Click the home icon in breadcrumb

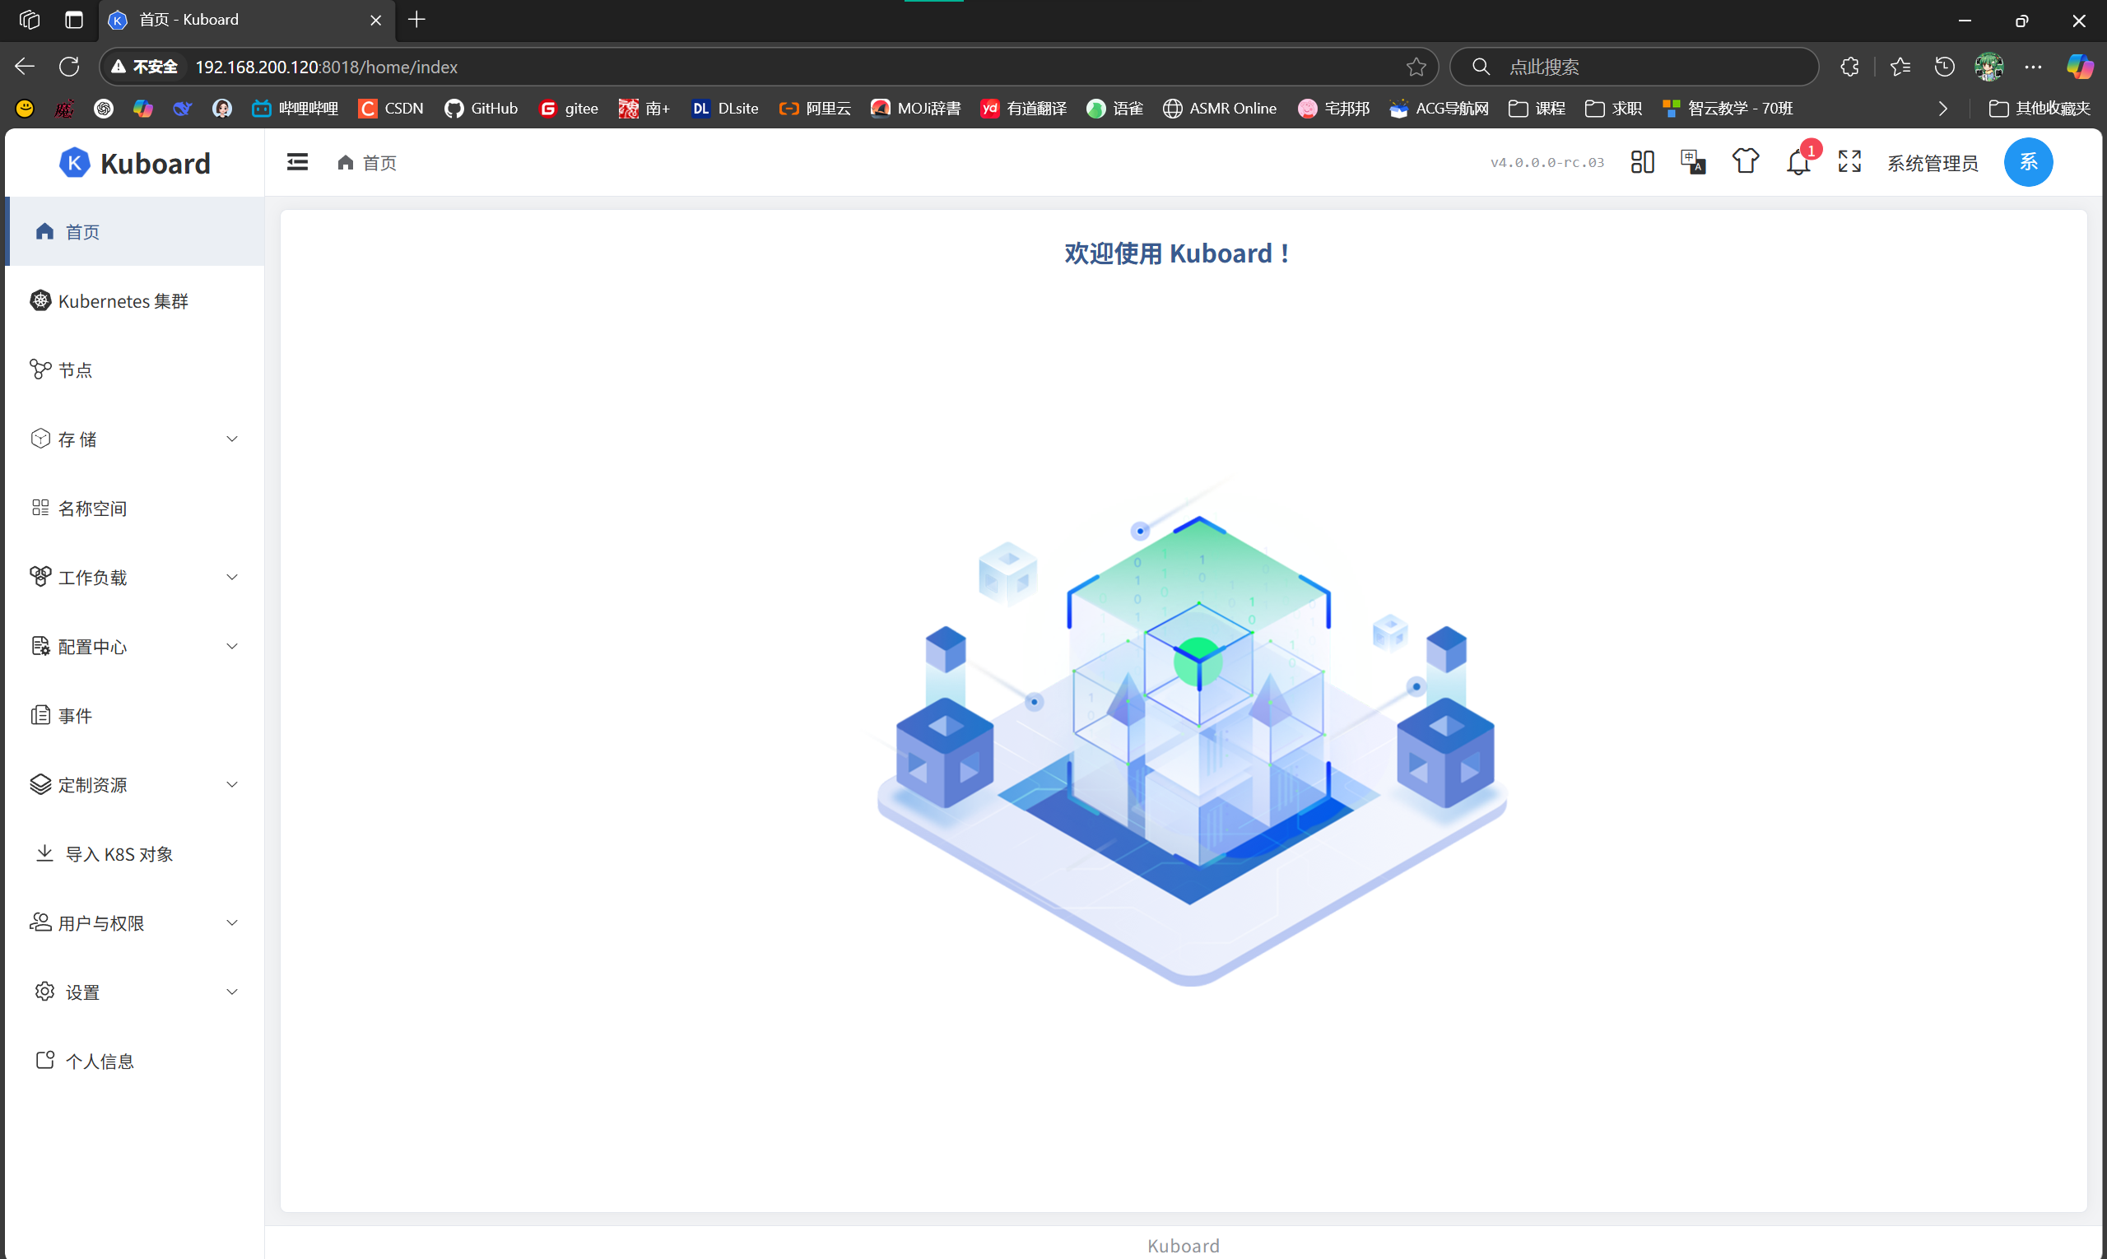tap(346, 162)
